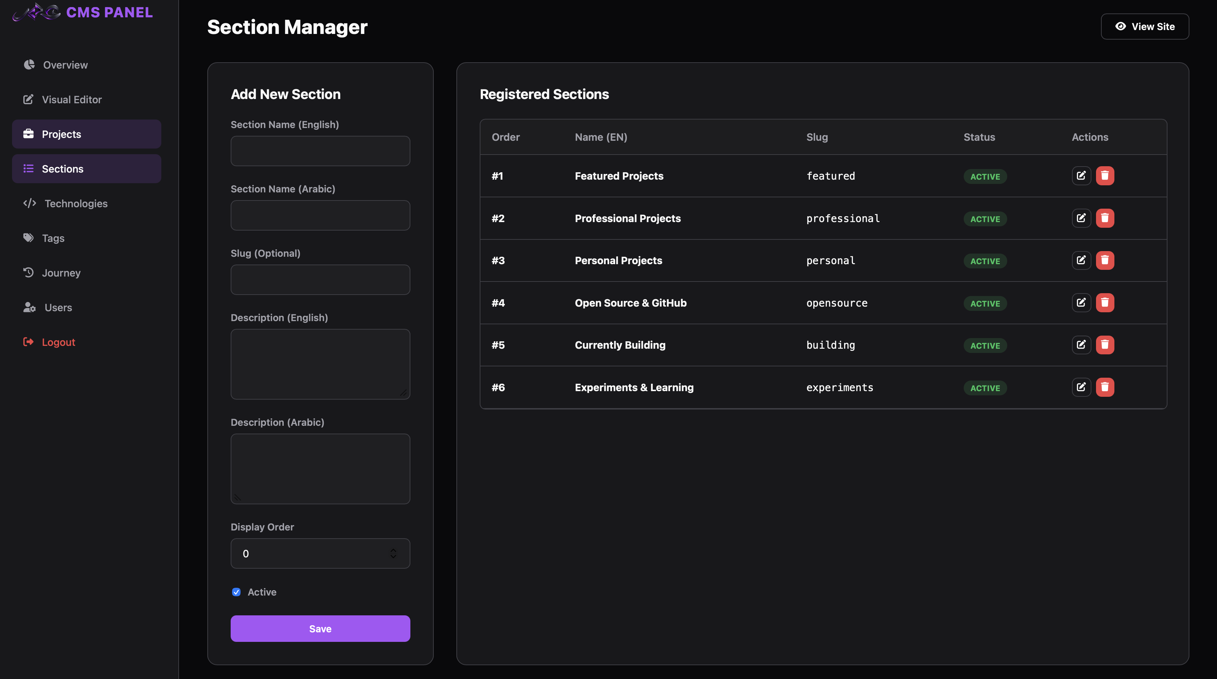Click the Description (Arabic) textarea
Viewport: 1217px width, 679px height.
tap(320, 469)
